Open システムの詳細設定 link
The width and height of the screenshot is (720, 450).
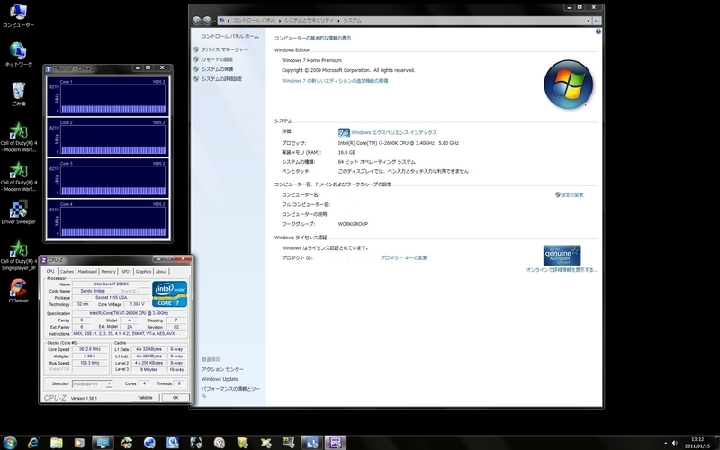pos(221,79)
